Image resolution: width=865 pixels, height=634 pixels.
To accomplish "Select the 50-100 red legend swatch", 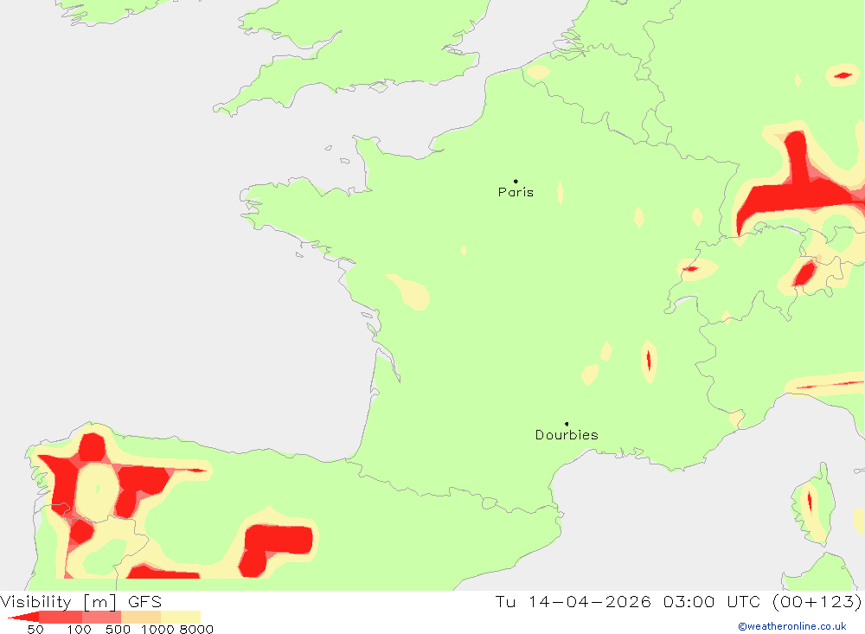I will click(x=61, y=617).
